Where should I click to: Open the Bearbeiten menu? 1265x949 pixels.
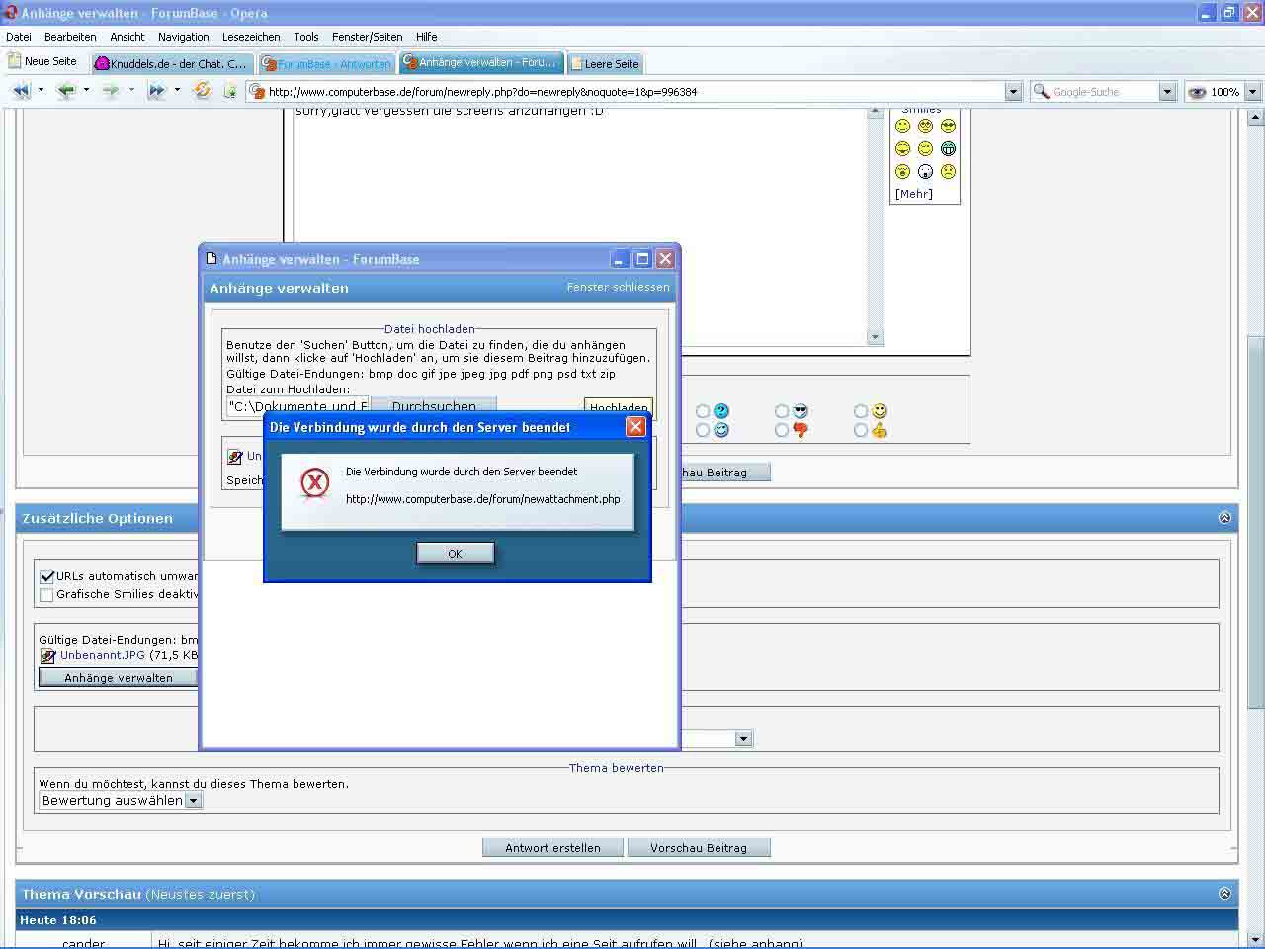(x=70, y=37)
